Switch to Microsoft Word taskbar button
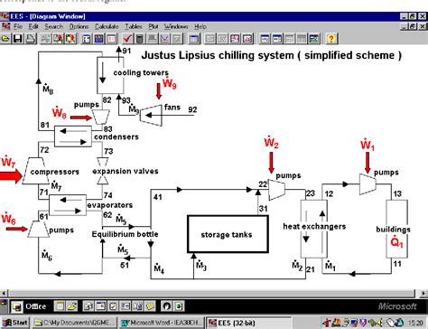Image resolution: width=428 pixels, height=329 pixels. tap(162, 323)
